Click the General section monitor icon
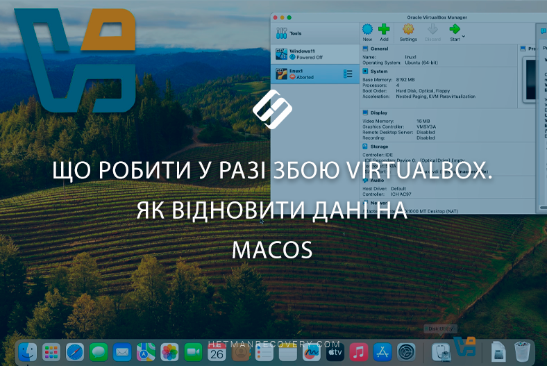The image size is (547, 366). [x=365, y=49]
